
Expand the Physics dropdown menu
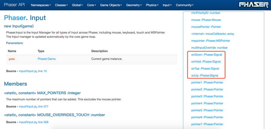coord(152,5)
